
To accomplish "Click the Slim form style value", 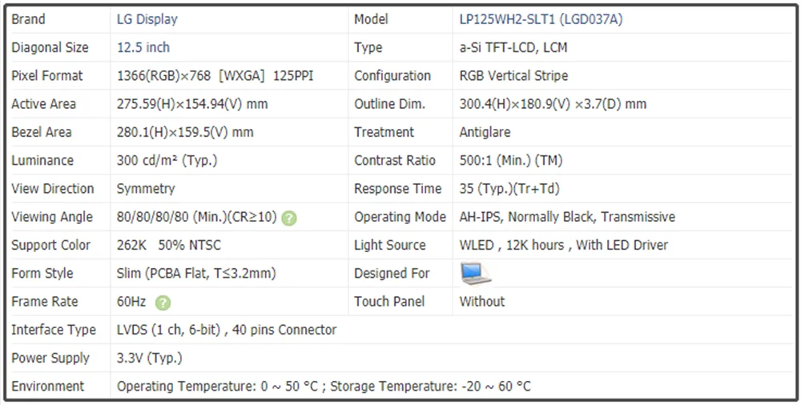I will click(x=196, y=273).
